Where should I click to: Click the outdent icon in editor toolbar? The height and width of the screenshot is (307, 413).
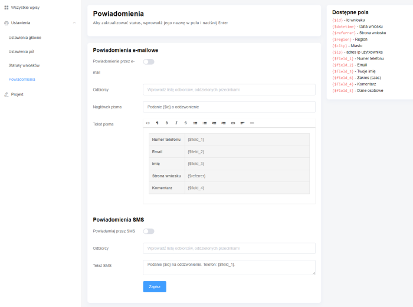[x=214, y=123]
